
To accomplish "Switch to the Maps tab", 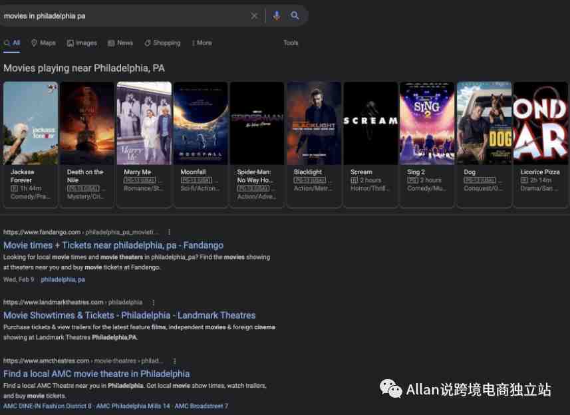I will coord(44,43).
